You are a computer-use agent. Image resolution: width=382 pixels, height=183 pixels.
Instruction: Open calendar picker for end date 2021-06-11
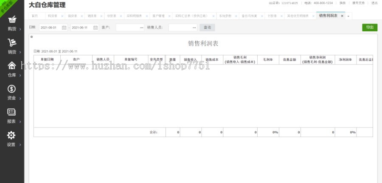(95, 28)
